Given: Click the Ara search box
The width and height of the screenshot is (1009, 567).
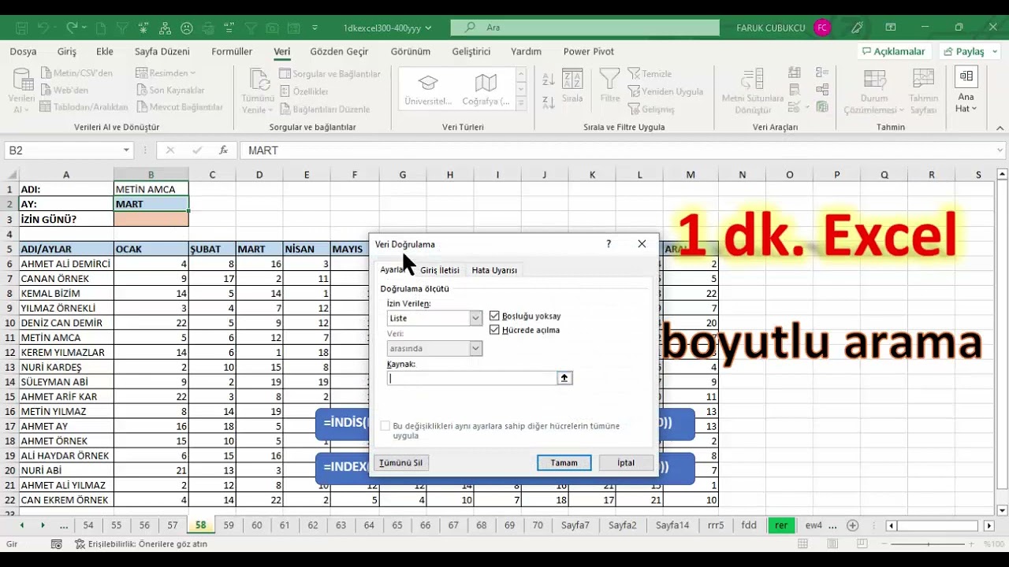Looking at the screenshot, I should pos(585,28).
